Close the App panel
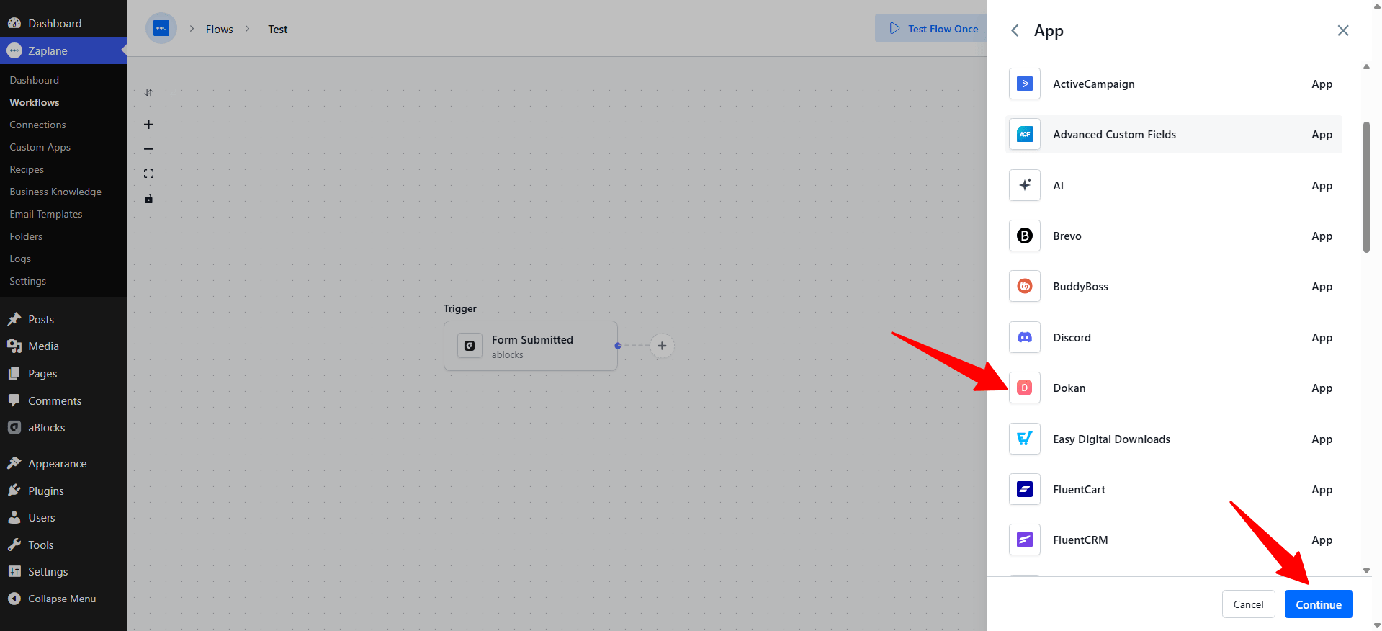This screenshot has height=631, width=1382. pos(1343,30)
